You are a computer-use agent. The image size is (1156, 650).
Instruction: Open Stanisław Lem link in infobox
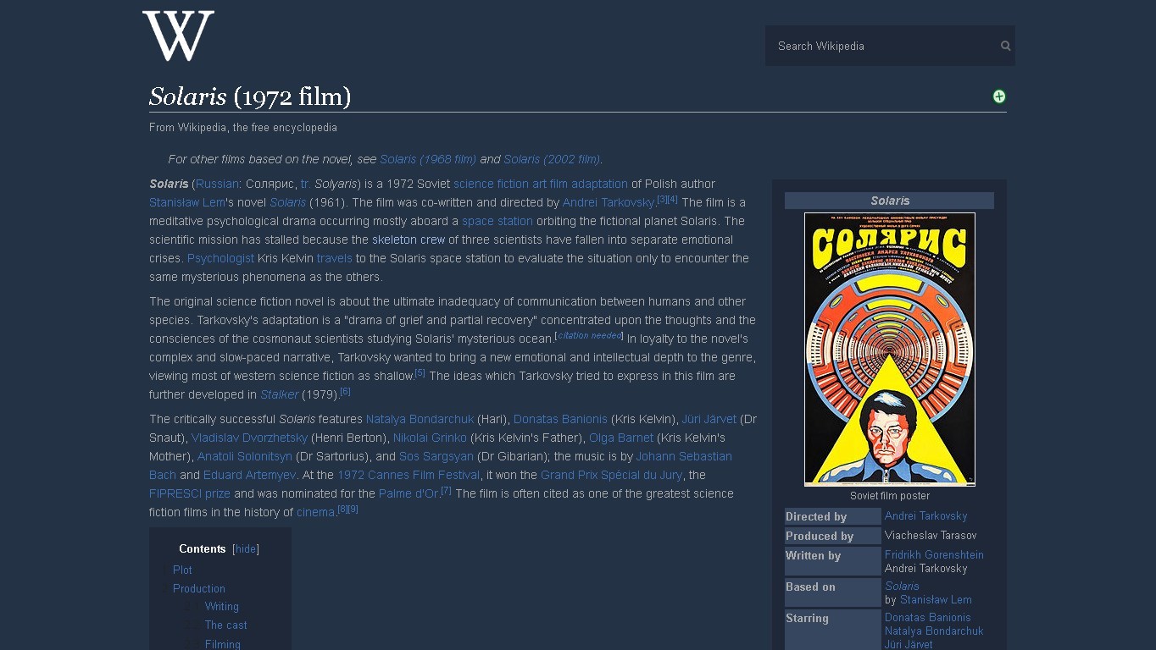tap(936, 600)
